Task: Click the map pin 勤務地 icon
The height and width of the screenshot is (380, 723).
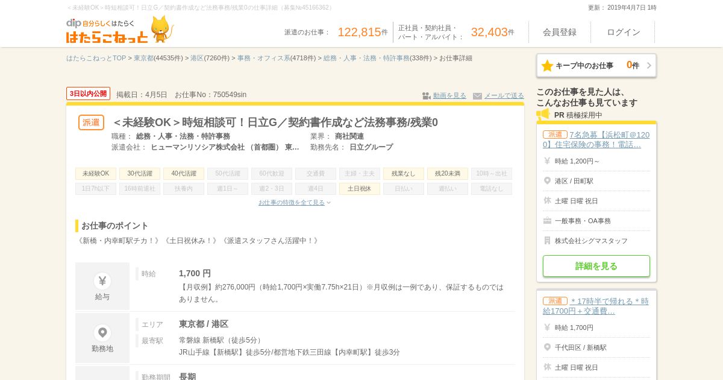Action: (102, 333)
